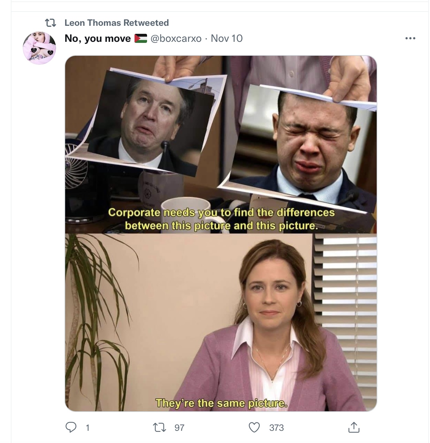The width and height of the screenshot is (430, 443).
Task: Open the meme's lower panel with the woman in the cardigan
Action: coord(221,322)
